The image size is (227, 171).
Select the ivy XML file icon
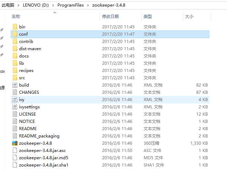coord(15,99)
